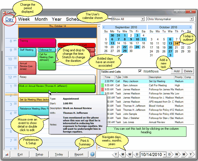Open the Chris Moneymaker user dropdown
This screenshot has height=161, width=198.
tap(191, 19)
